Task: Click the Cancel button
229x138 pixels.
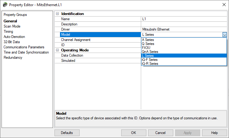Action: (160, 133)
